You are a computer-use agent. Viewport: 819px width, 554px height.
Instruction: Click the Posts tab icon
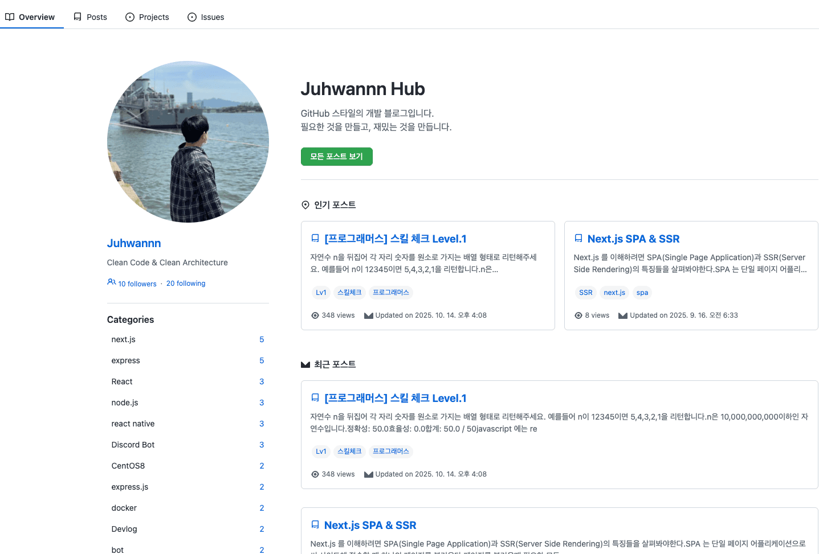click(78, 17)
